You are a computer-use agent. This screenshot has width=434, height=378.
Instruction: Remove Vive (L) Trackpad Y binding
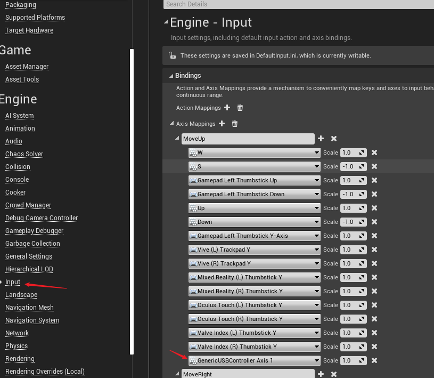(x=374, y=250)
